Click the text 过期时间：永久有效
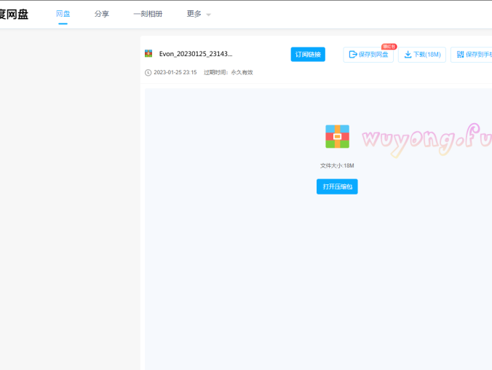This screenshot has height=370, width=492. point(228,72)
